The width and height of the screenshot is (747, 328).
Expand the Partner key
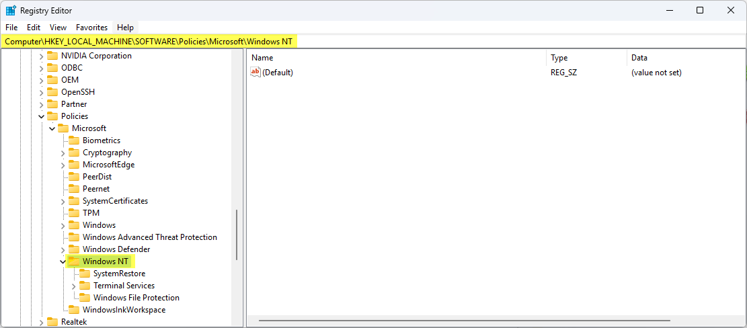(41, 104)
